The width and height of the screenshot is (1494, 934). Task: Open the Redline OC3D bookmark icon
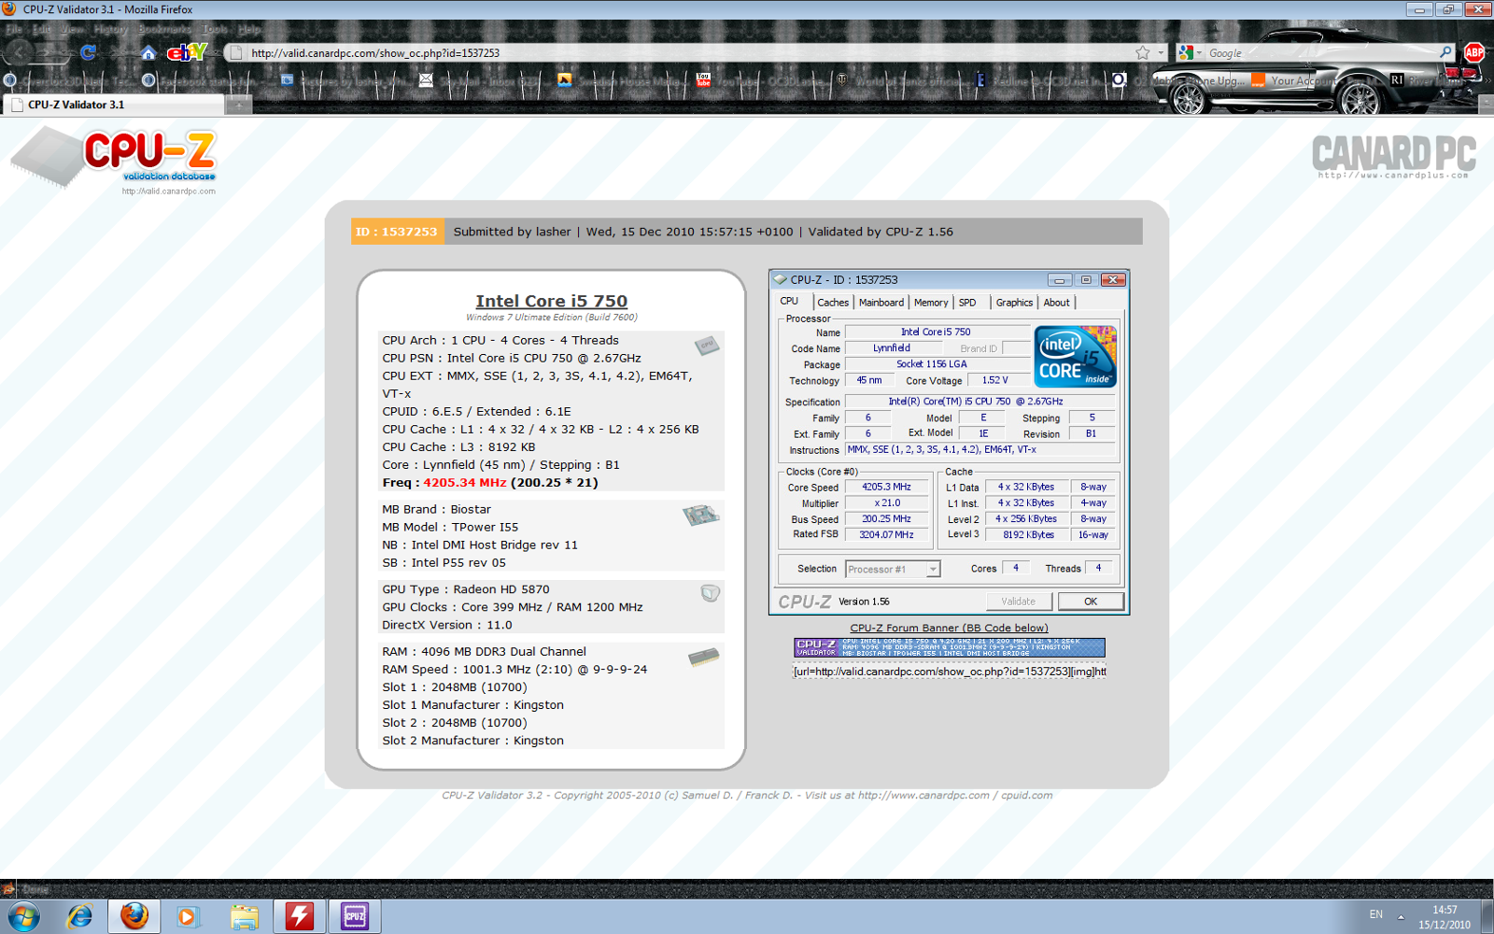pyautogui.click(x=980, y=80)
